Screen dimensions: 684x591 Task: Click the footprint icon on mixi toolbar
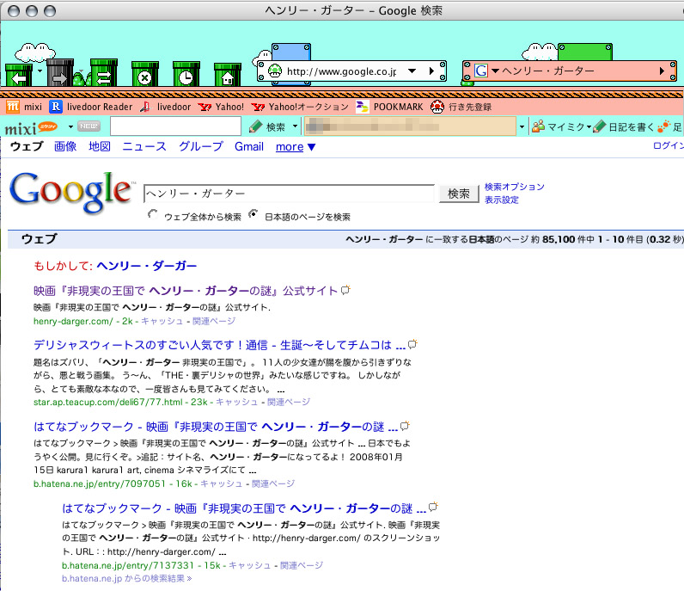[x=663, y=126]
